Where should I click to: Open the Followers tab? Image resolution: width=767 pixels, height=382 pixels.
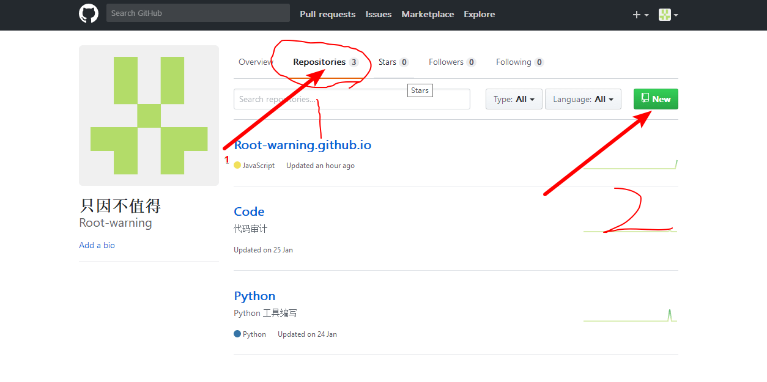452,62
